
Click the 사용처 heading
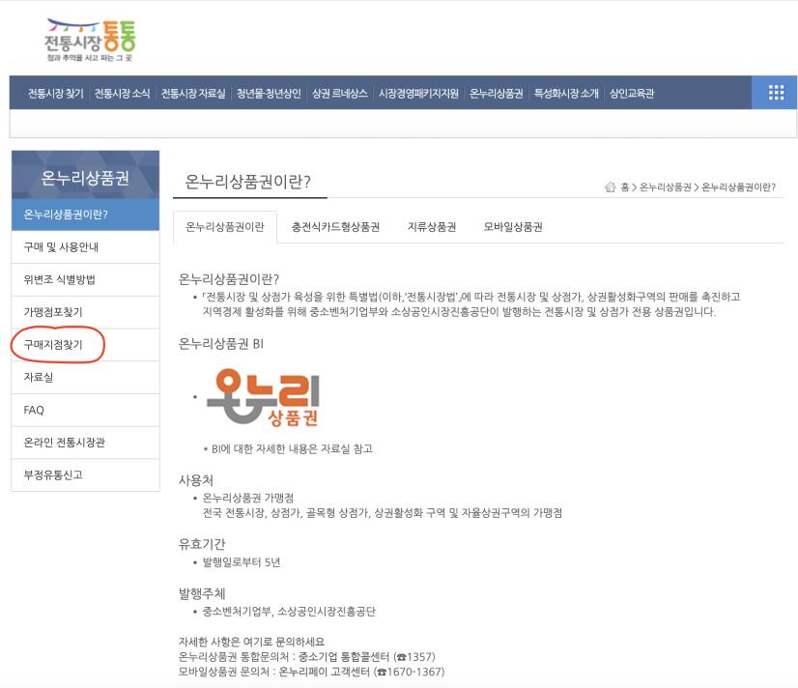coord(195,480)
